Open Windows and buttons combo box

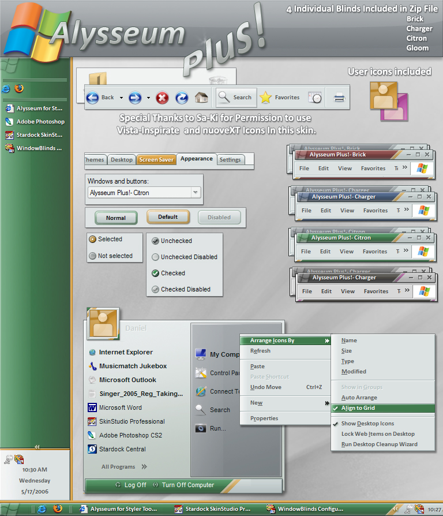point(144,193)
